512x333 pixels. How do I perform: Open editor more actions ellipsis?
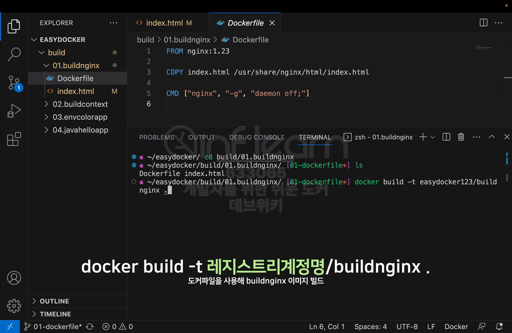pos(498,23)
